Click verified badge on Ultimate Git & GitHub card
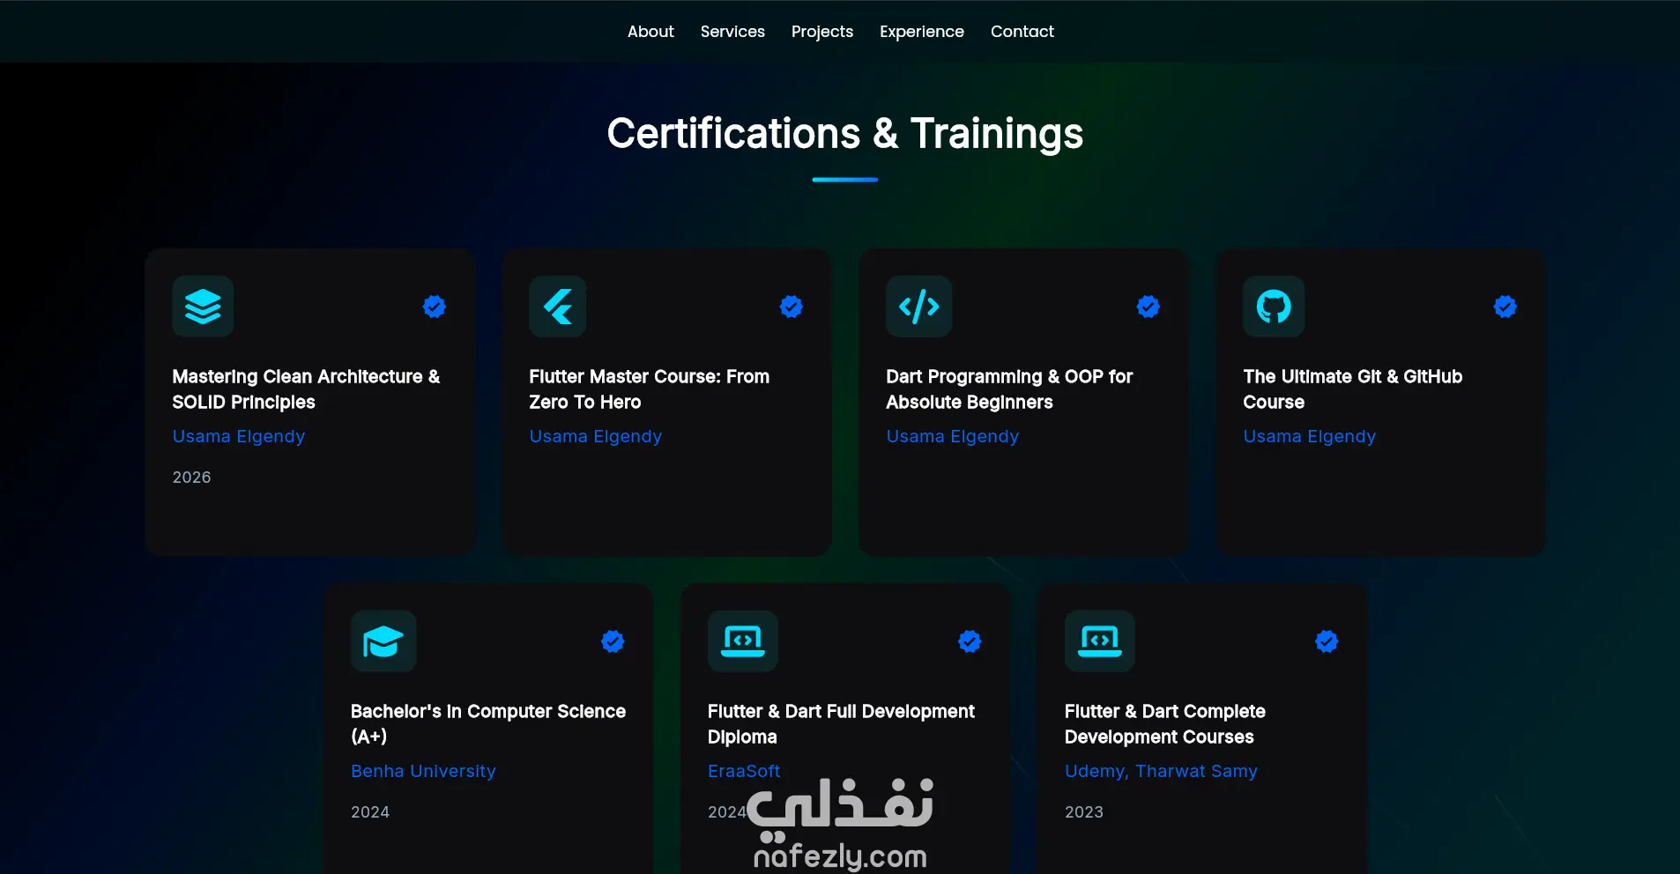This screenshot has height=874, width=1680. point(1505,307)
